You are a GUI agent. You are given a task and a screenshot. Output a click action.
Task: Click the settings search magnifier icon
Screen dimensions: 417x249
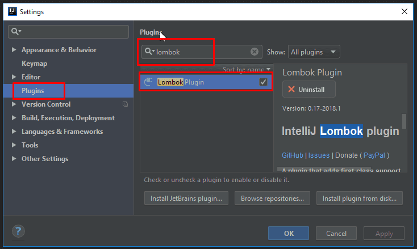tap(16, 31)
